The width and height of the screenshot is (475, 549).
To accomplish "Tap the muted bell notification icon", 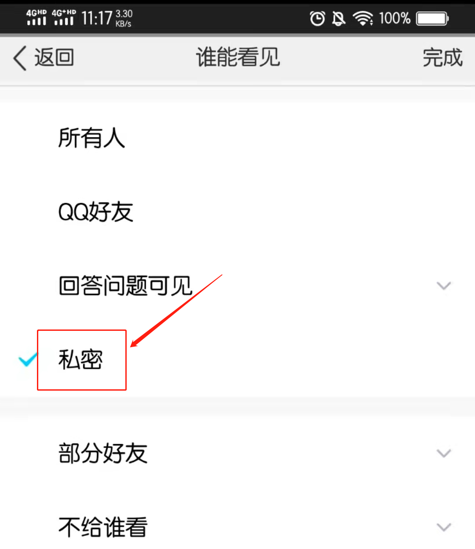I will (x=338, y=18).
